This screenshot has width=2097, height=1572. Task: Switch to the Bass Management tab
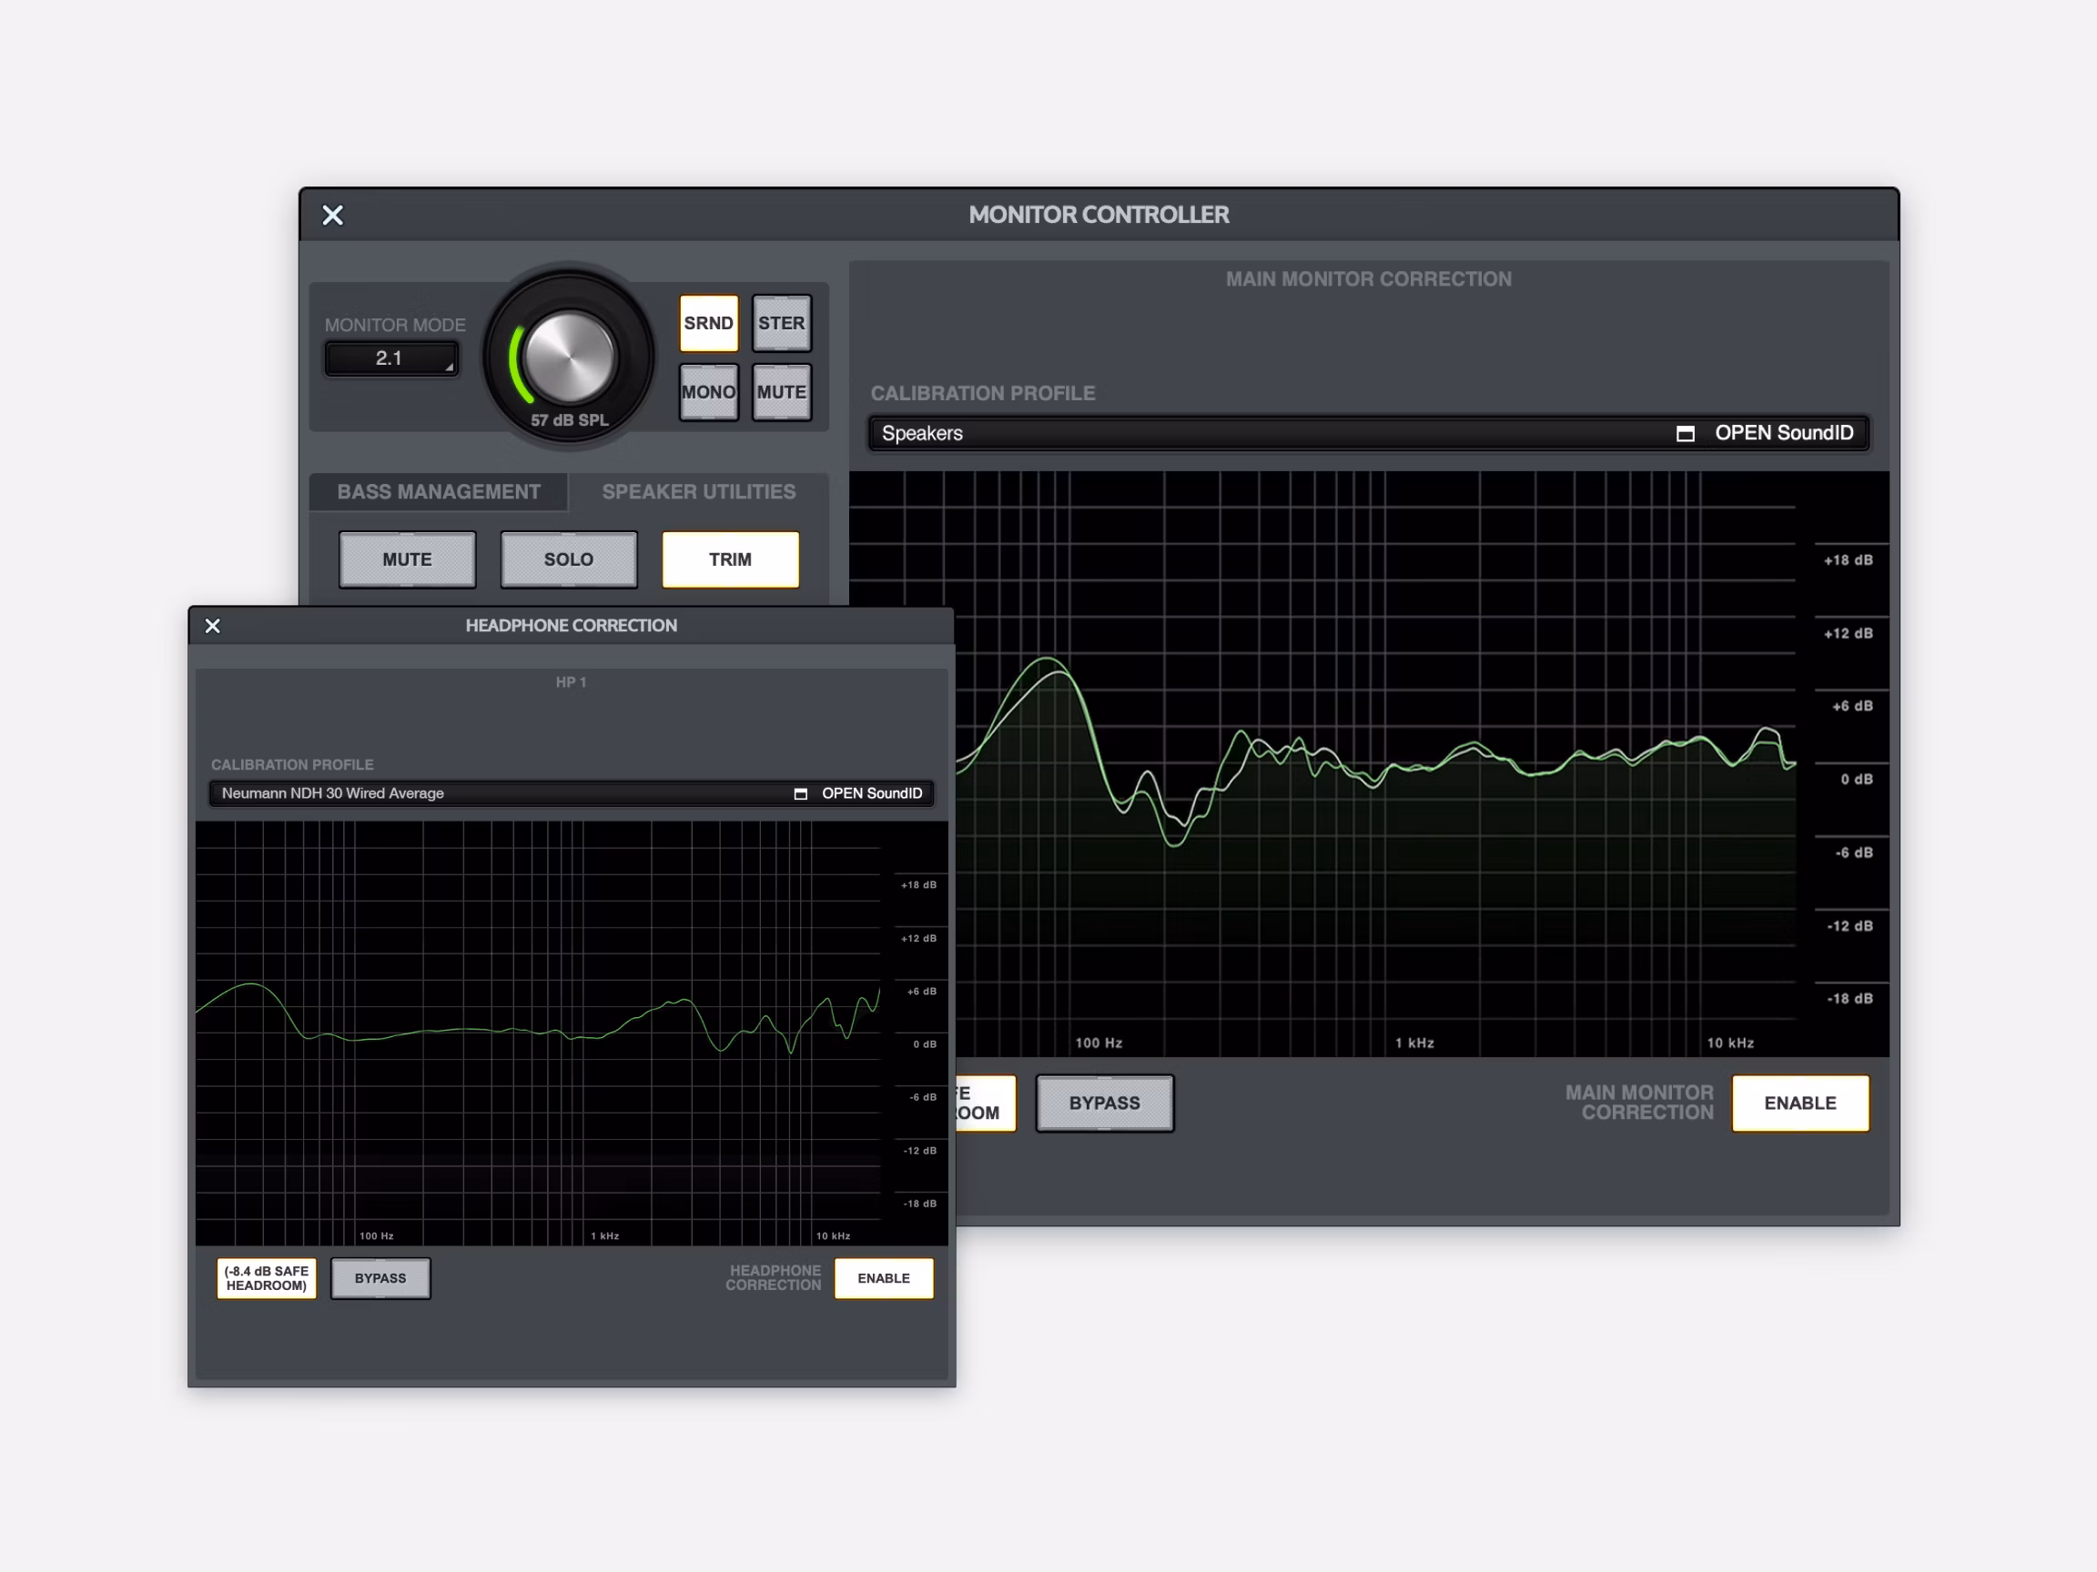click(437, 491)
